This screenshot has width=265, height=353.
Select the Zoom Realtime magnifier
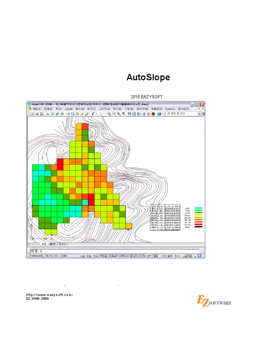114,114
